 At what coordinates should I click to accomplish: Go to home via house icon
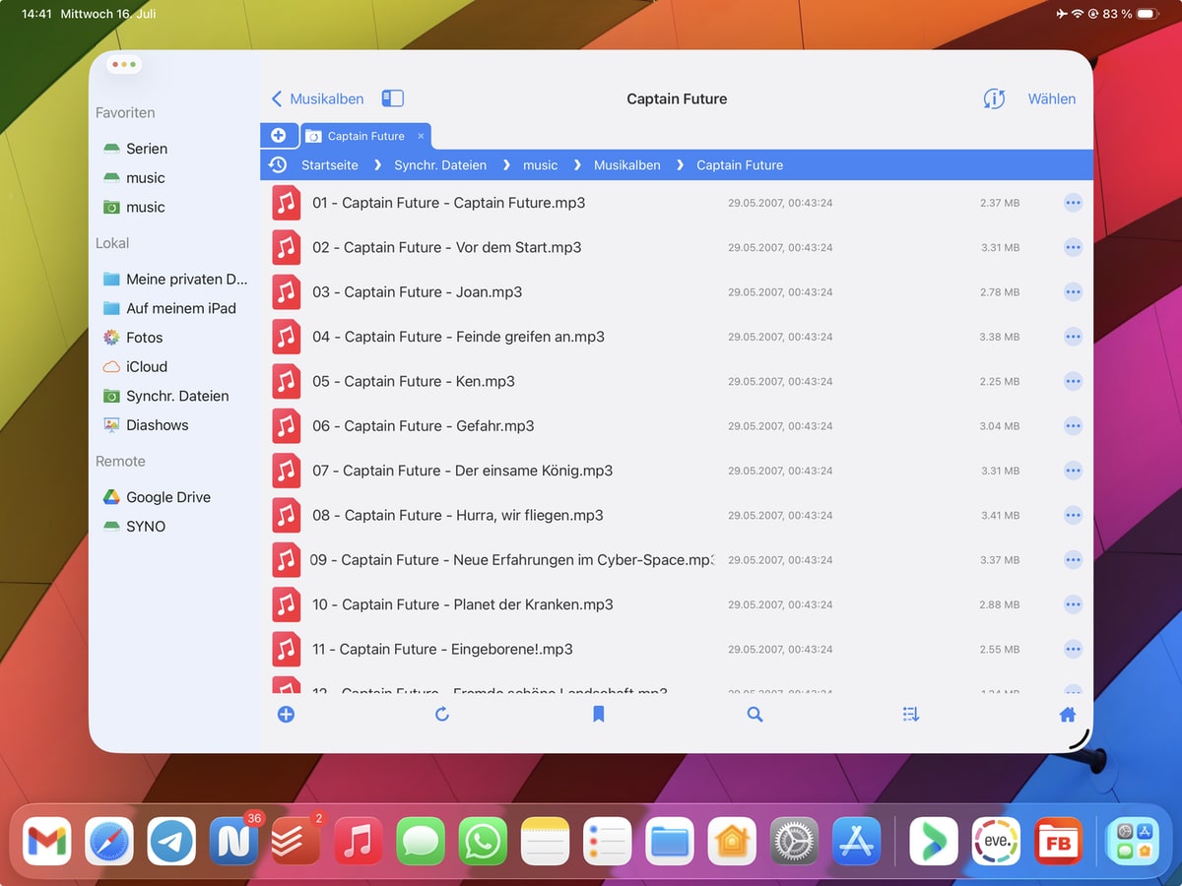(x=1068, y=715)
